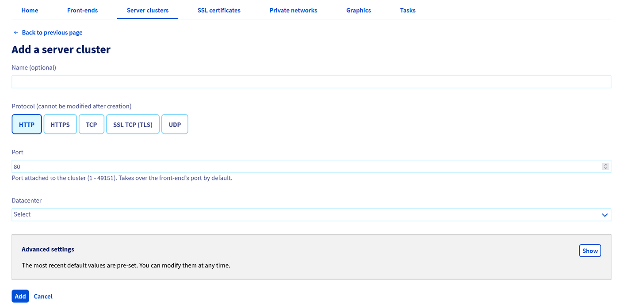This screenshot has width=619, height=305.
Task: Click Back to previous page
Action: tap(52, 32)
